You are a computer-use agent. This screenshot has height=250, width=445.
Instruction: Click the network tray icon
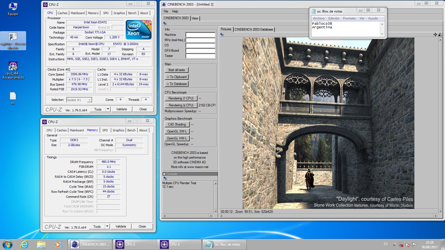[401, 245]
